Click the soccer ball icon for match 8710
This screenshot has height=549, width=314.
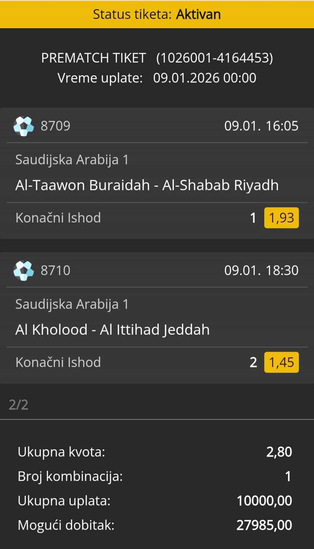point(24,271)
